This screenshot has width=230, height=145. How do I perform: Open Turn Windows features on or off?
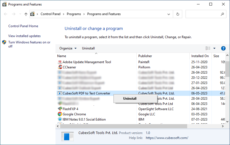[x=29, y=44]
